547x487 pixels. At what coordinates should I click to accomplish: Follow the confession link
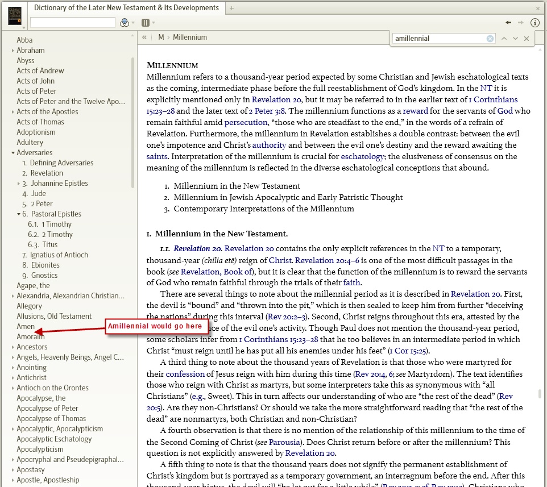(x=185, y=374)
